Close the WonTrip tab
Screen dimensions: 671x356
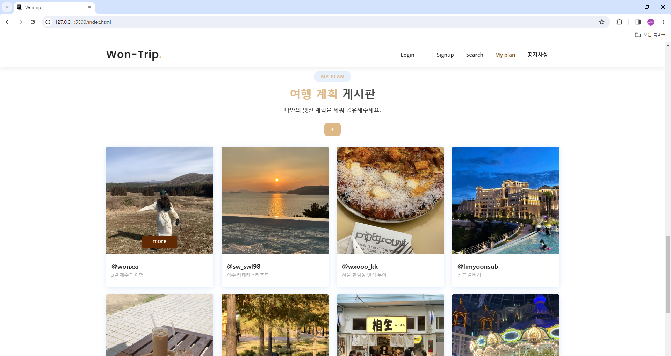[x=89, y=7]
